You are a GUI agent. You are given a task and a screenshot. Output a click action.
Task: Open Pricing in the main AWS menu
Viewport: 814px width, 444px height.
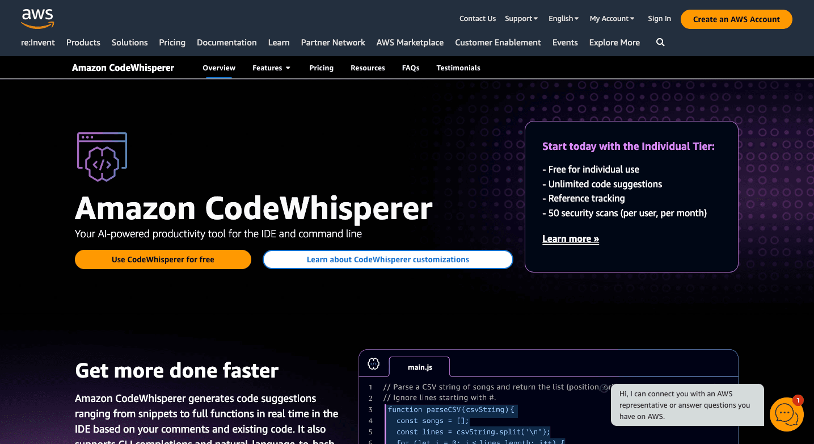172,43
